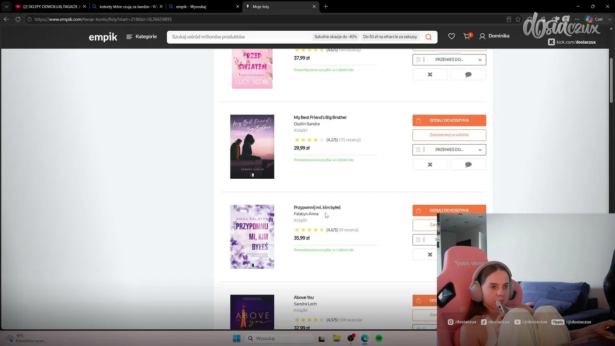Viewport: 615px width, 346px height.
Task: Open the taskbar app with red notification badge
Action: click(x=351, y=338)
